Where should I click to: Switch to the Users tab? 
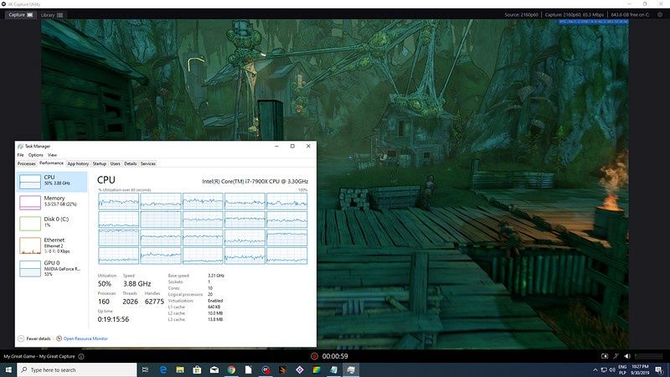pos(116,163)
